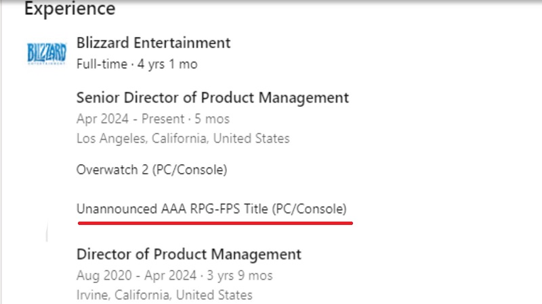The image size is (542, 304).
Task: Click the Overwatch 2 (PC/Console) description
Action: click(x=152, y=170)
